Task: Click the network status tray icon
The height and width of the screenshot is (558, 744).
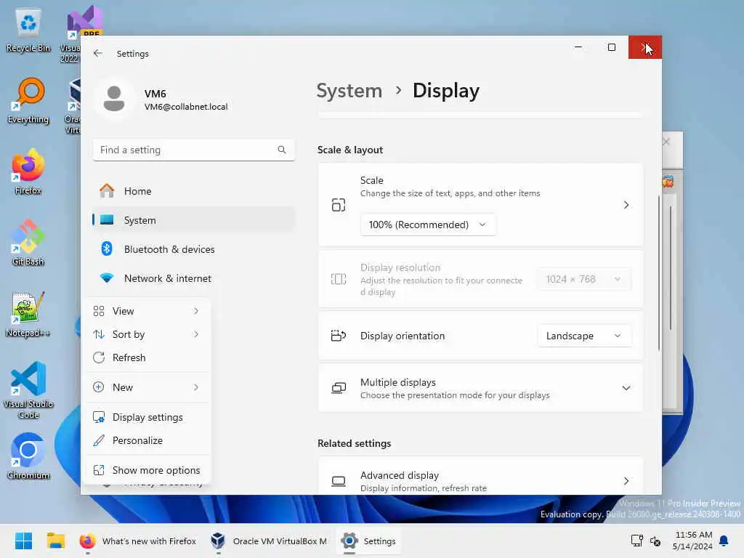Action: (x=636, y=541)
